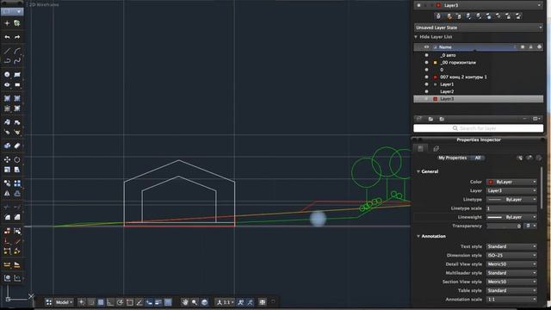Switch to the My Properties tab
Viewport: 551px width, 310px height.
tap(452, 158)
